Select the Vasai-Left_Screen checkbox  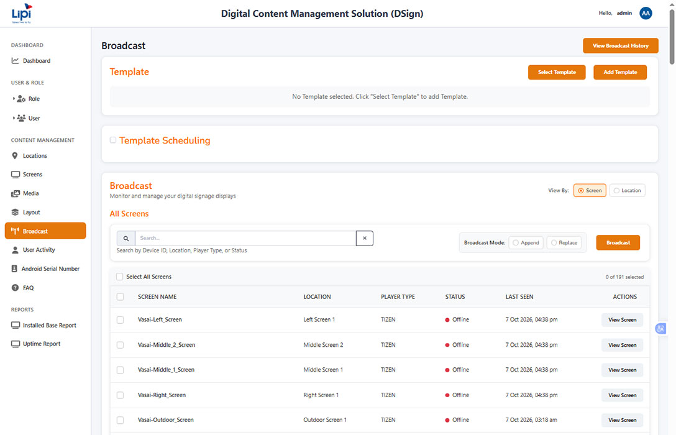pyautogui.click(x=121, y=320)
